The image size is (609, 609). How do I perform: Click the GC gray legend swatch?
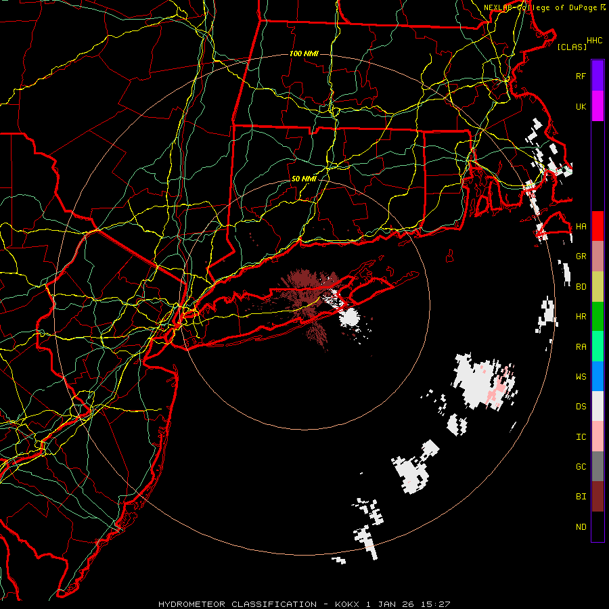pos(597,466)
